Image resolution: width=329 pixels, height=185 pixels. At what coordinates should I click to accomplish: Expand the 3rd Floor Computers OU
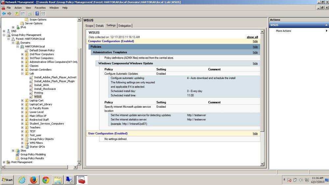click(x=22, y=58)
